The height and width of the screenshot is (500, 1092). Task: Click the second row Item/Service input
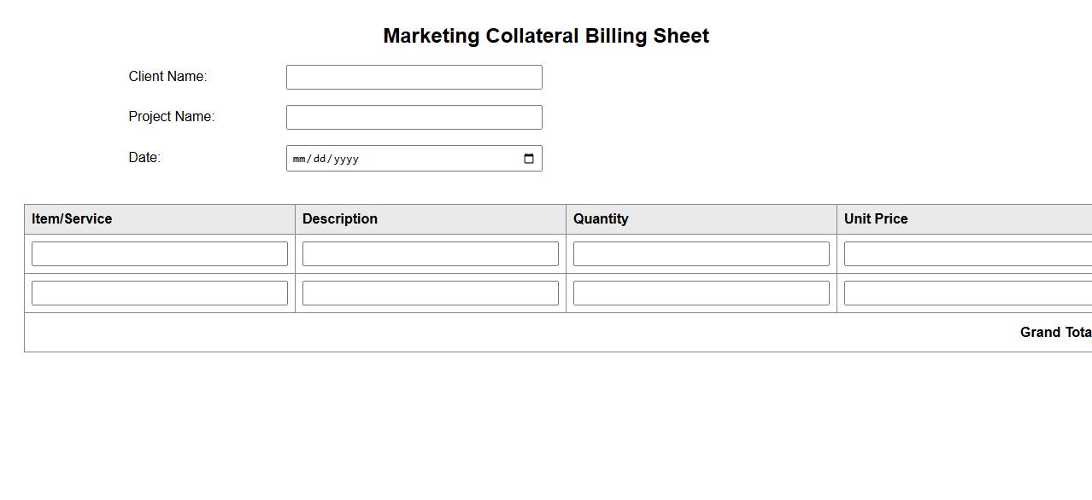160,293
